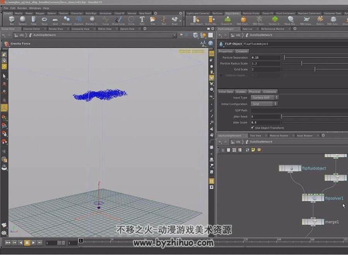Switch to the Guides tab
The height and width of the screenshot is (255, 348).
coord(241,92)
